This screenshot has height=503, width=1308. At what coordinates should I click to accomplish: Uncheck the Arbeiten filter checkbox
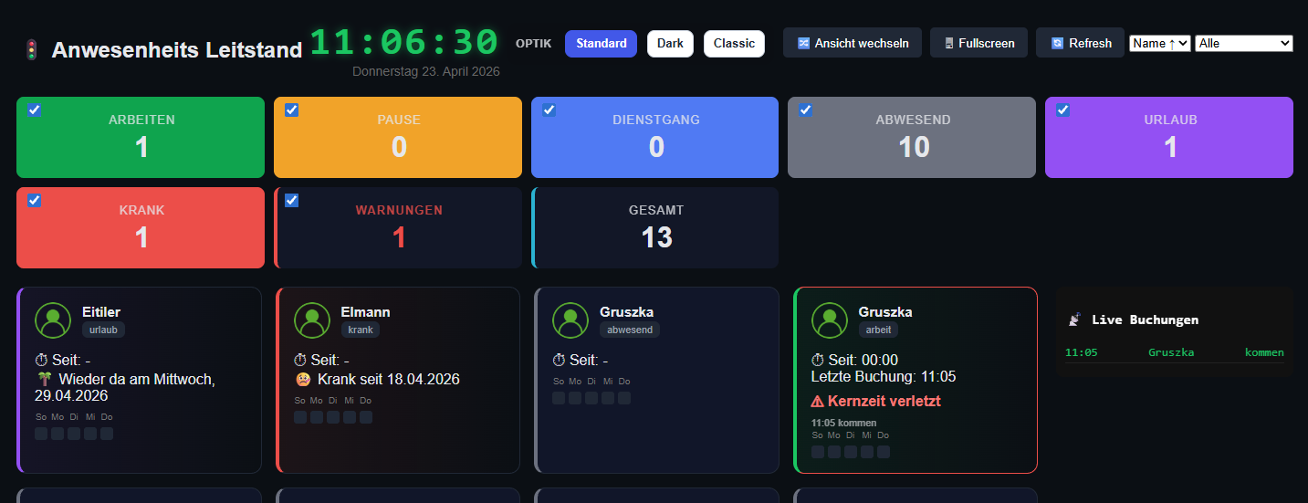tap(34, 110)
